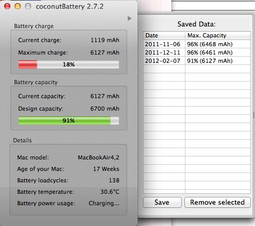Select the 2012-02-07 saved data row
Viewport: 255px width, 226px height.
[x=197, y=61]
